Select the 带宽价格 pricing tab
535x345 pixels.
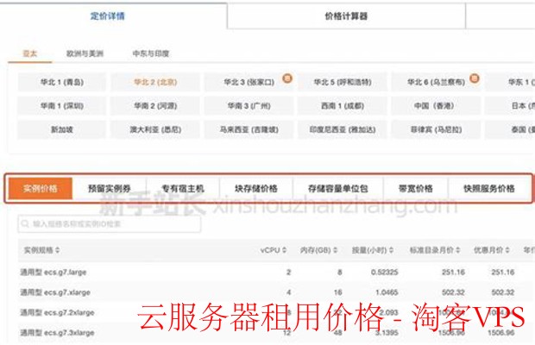click(x=416, y=189)
